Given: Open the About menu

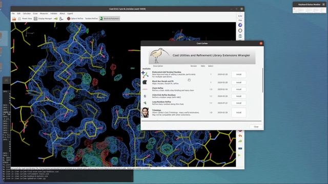Looking at the screenshot, I should tap(62, 14).
